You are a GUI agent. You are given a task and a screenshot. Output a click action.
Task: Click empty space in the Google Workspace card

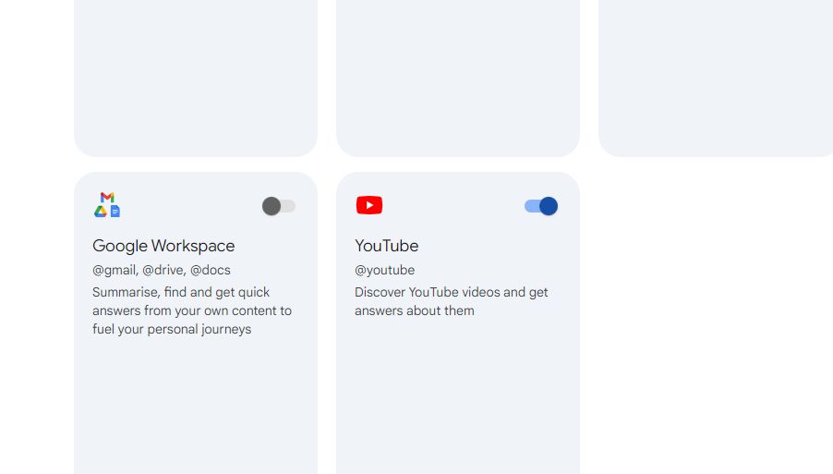(x=195, y=407)
